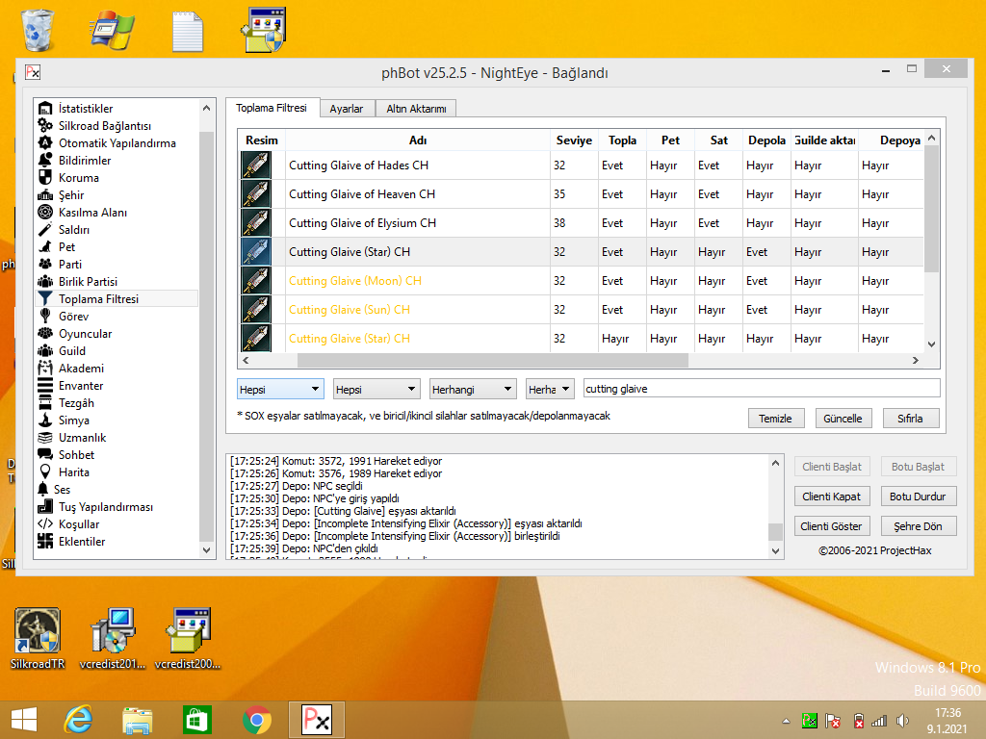Select the Simya alchemy flask icon
This screenshot has width=986, height=739.
[x=45, y=420]
